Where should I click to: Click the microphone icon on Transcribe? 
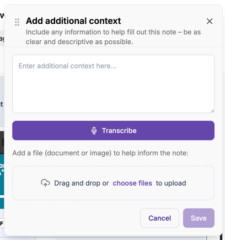coord(94,131)
